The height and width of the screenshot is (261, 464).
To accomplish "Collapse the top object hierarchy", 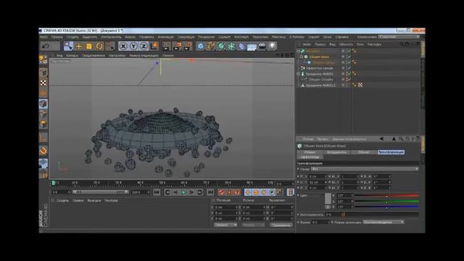I will 298,51.
